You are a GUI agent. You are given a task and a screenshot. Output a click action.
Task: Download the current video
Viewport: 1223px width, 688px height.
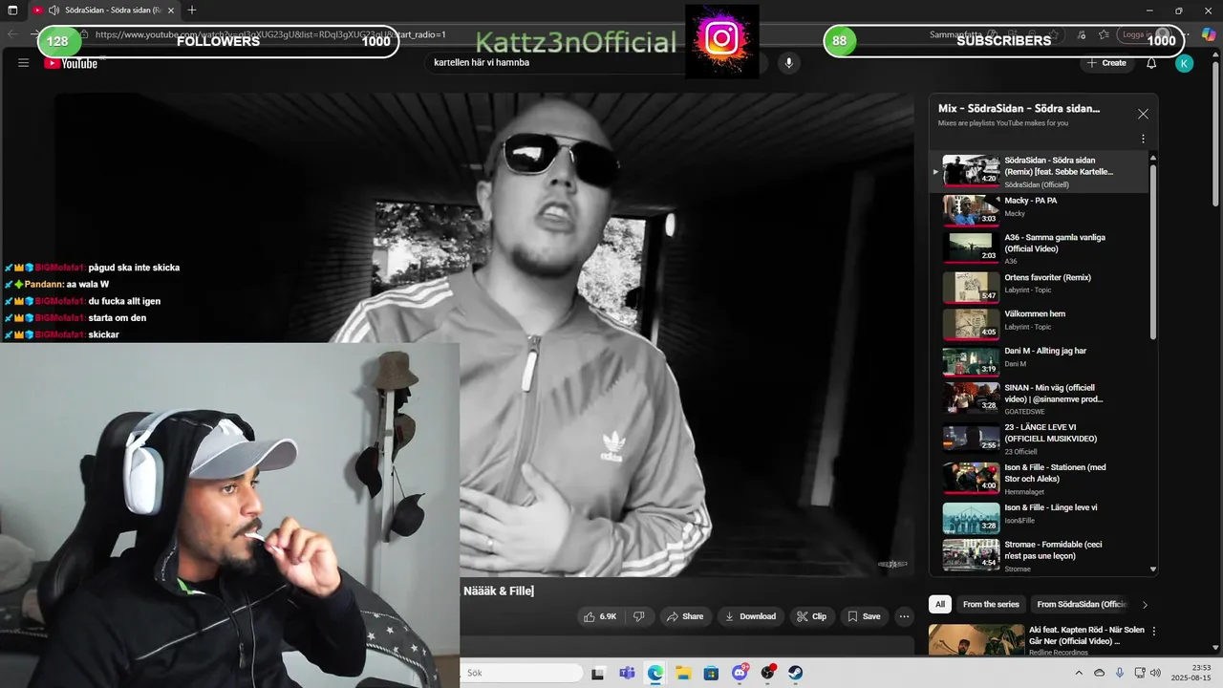[x=750, y=616]
